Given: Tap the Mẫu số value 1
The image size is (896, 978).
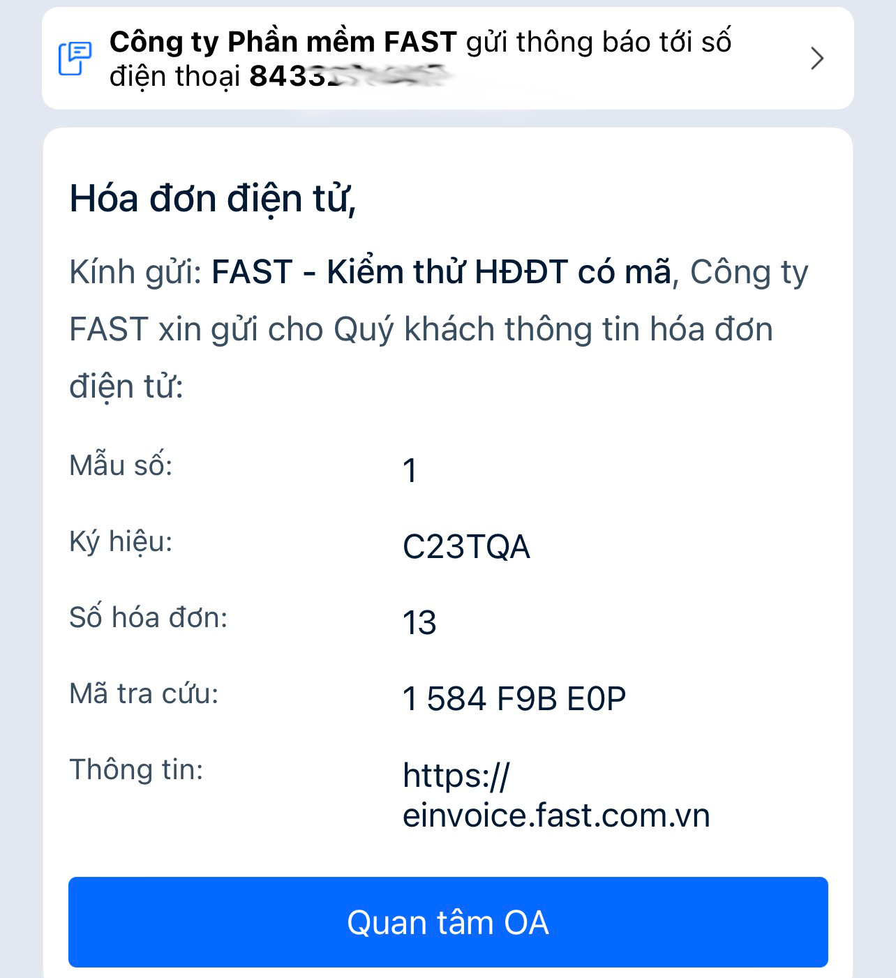Looking at the screenshot, I should [x=410, y=470].
